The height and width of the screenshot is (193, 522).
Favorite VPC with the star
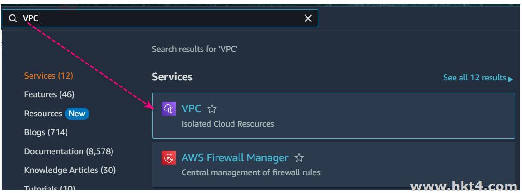click(x=212, y=109)
